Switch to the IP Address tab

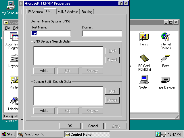35,12
